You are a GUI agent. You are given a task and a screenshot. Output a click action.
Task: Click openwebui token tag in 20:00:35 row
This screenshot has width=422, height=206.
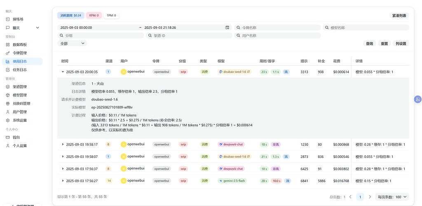(162, 72)
